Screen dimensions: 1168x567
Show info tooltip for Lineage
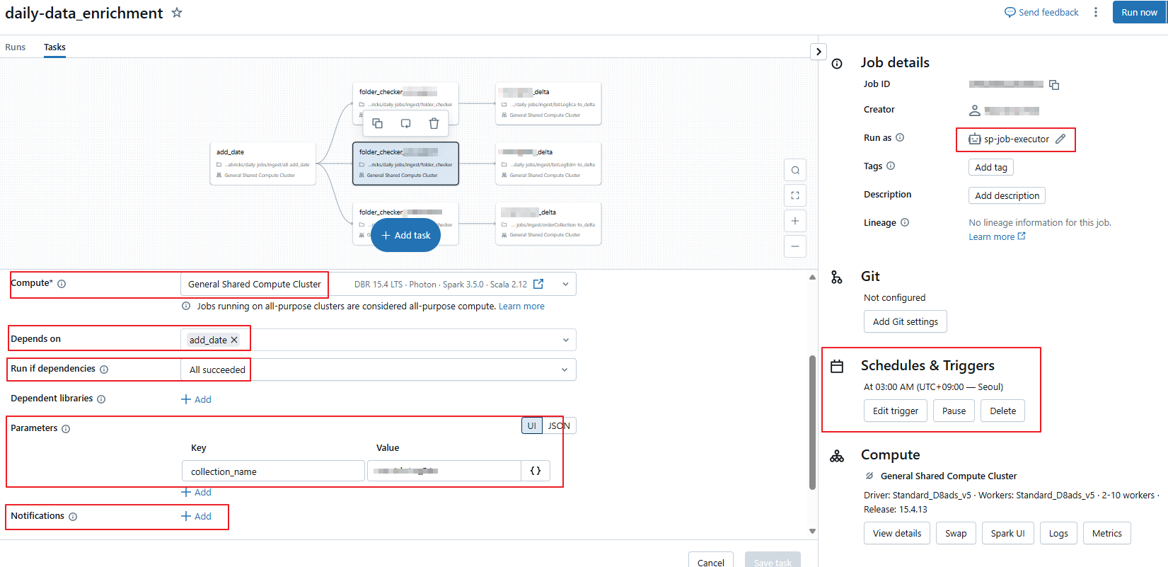[905, 222]
